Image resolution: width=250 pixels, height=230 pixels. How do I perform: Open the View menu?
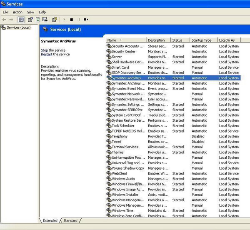[x=30, y=12]
